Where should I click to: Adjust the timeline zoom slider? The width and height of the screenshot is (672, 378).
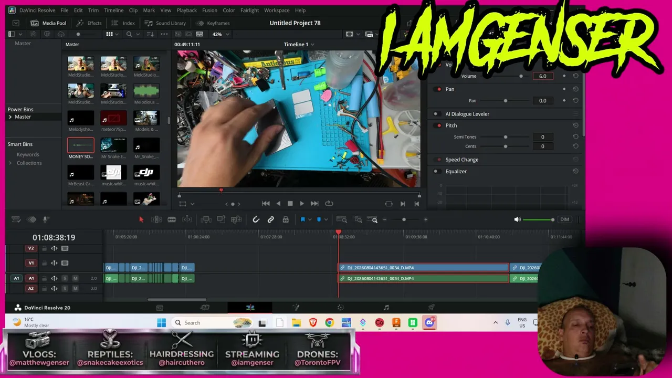404,219
